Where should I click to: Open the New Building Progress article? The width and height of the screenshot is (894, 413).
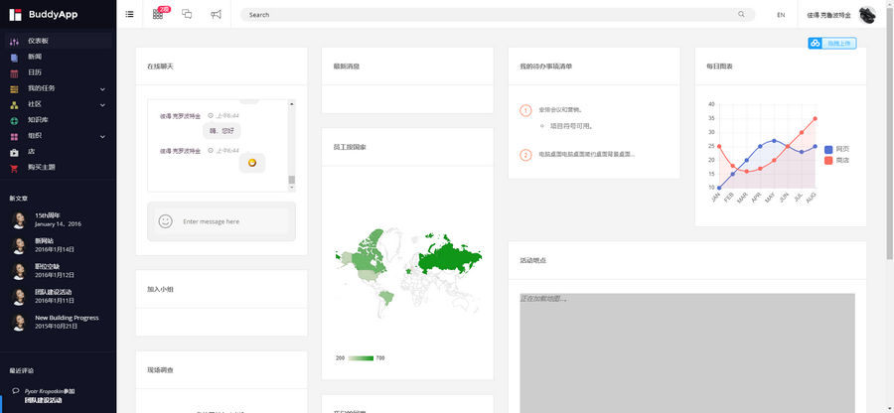pos(67,318)
